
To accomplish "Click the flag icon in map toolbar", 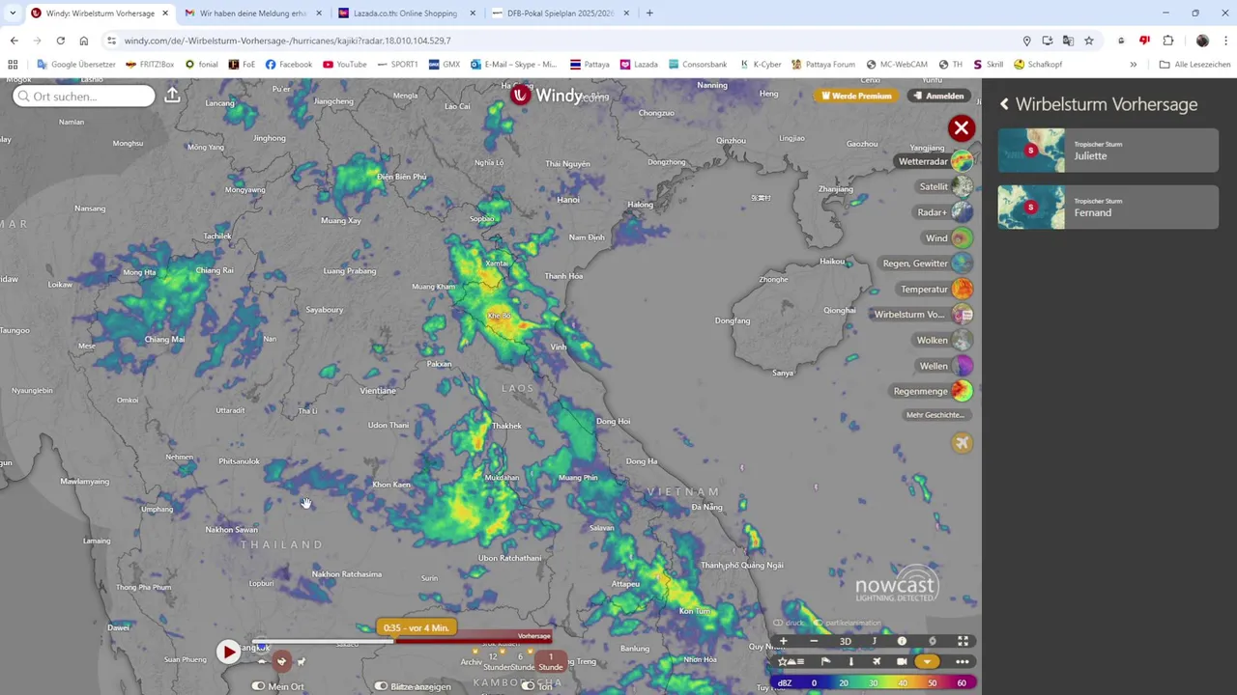I will [x=825, y=662].
